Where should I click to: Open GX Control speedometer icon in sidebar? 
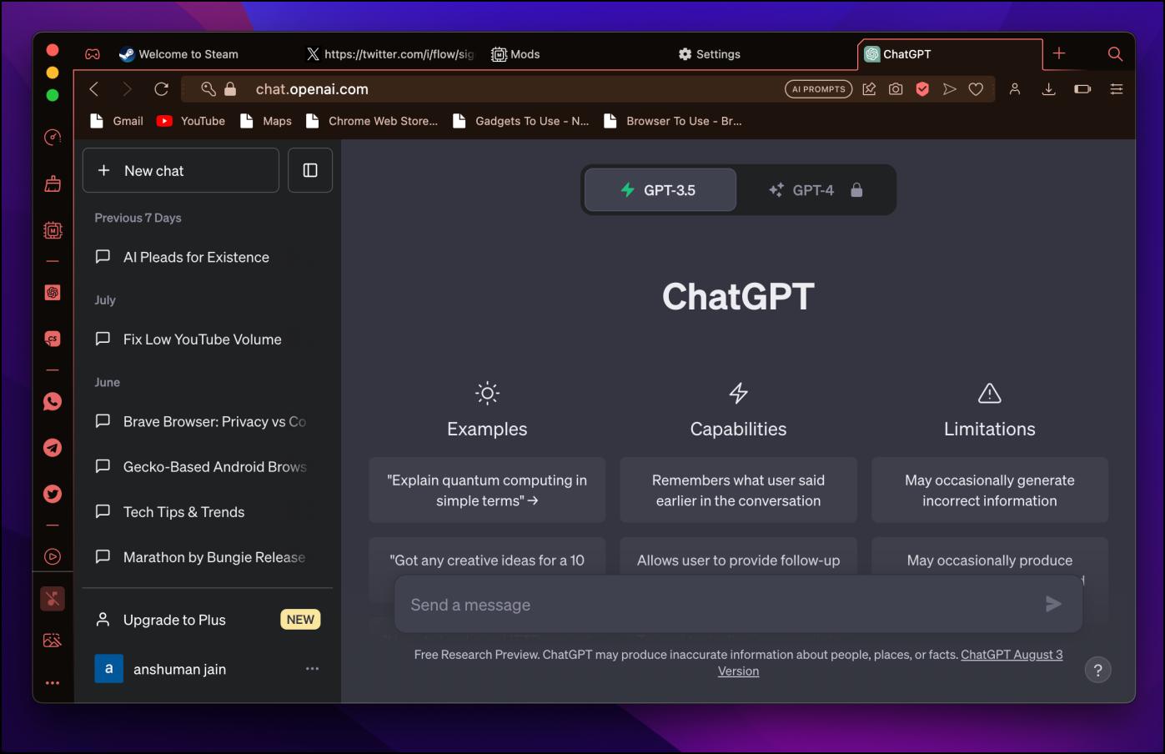coord(53,138)
